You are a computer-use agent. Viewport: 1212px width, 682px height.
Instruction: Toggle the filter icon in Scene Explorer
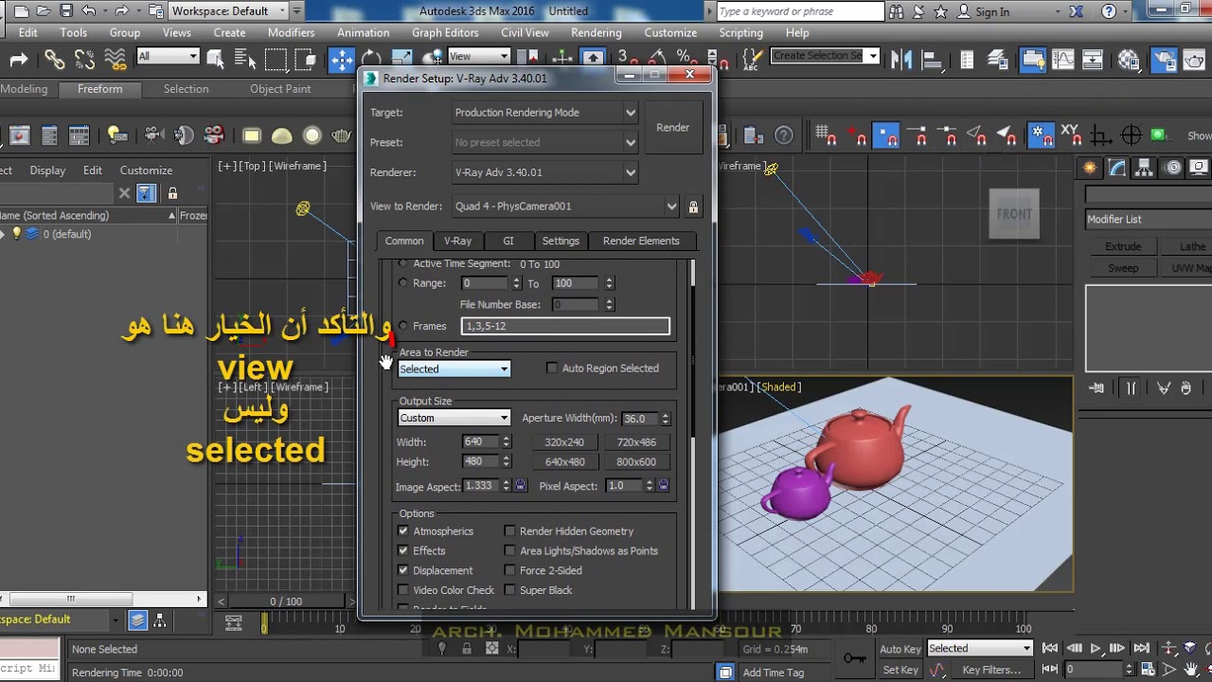tap(146, 193)
